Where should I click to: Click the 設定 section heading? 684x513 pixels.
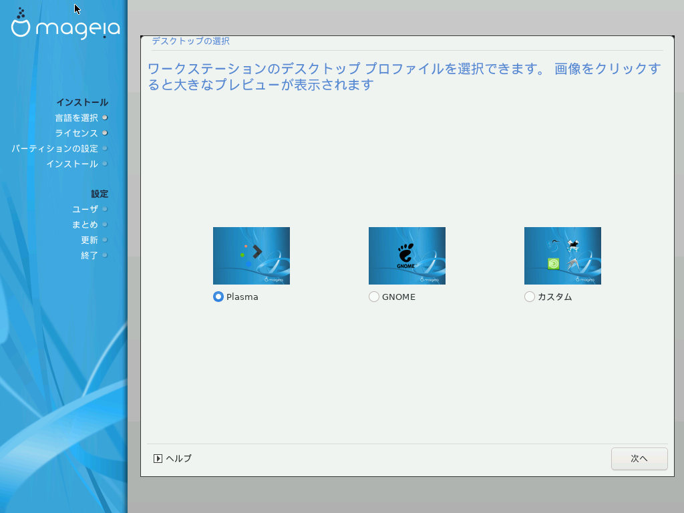[100, 194]
